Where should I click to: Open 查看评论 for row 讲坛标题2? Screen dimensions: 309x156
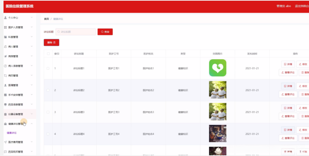point(288,94)
